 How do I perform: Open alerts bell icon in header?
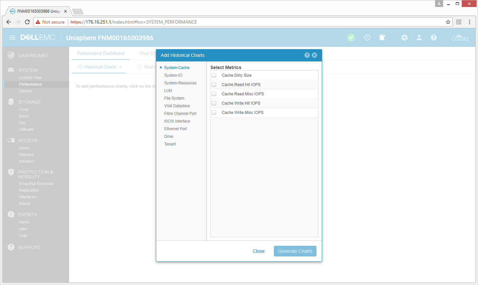click(x=382, y=38)
